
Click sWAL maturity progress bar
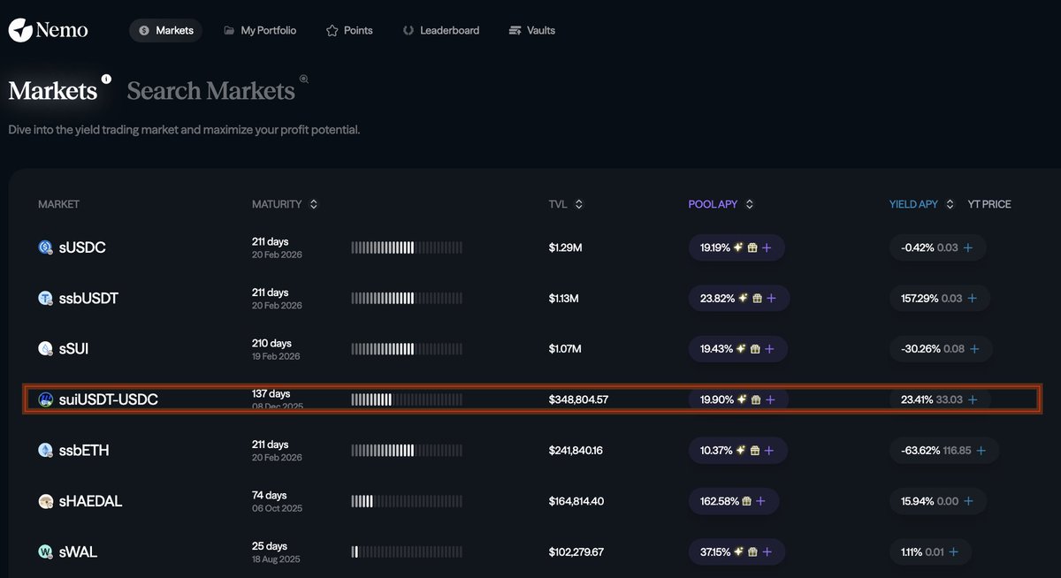407,552
